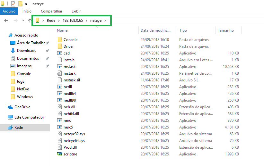The height and width of the screenshot is (166, 264).
Task: Open the recent locations dropdown
Action: point(23,21)
